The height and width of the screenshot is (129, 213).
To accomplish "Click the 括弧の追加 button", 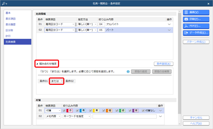I will (x=141, y=72).
